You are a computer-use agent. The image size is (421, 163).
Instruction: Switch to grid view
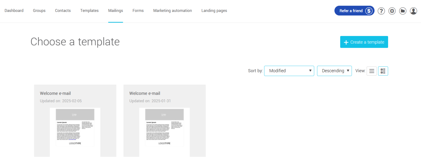click(383, 71)
